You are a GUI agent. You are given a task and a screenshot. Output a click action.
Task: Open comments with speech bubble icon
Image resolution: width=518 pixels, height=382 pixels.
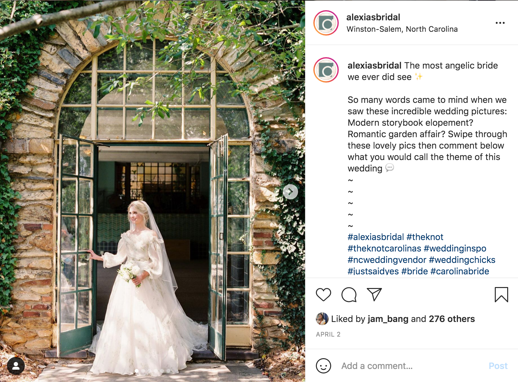click(x=349, y=295)
